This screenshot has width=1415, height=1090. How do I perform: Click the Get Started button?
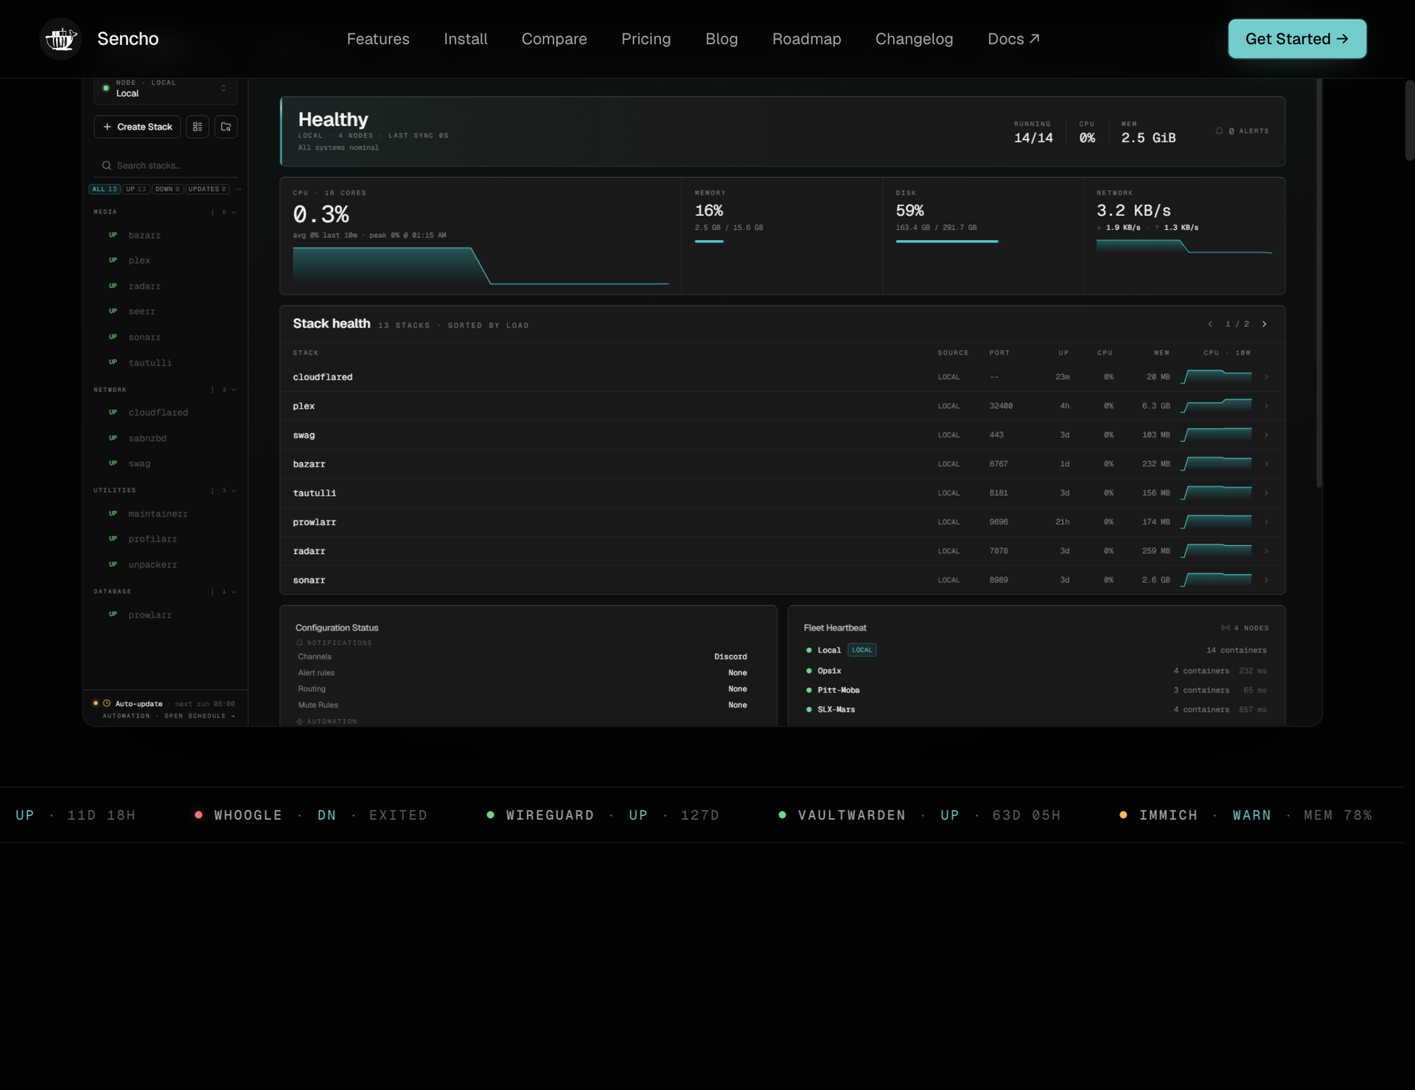tap(1297, 39)
